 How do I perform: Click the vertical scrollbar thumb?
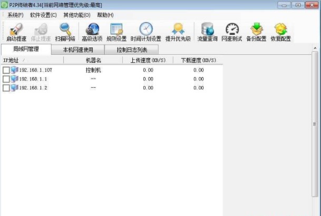(315, 124)
